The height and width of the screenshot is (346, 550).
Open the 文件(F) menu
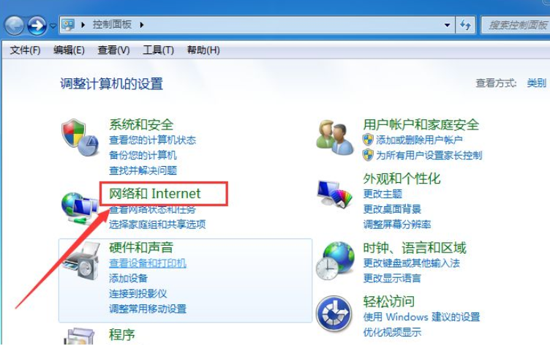point(26,50)
